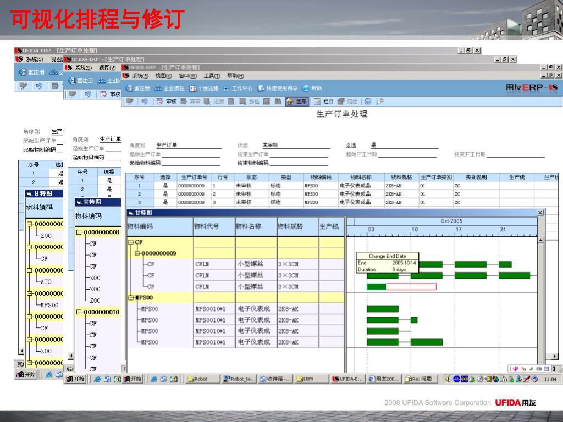Open 系统(S) menu in front window
Image resolution: width=563 pixels, height=422 pixels.
coord(140,76)
